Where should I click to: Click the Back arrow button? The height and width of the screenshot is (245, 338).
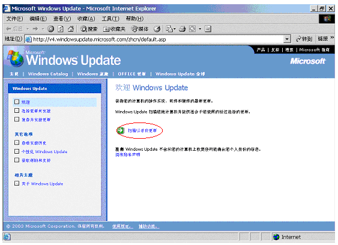(x=14, y=29)
